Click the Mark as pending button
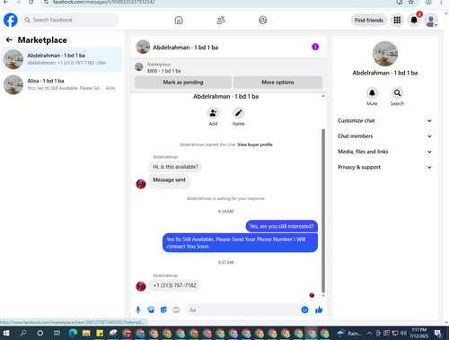This screenshot has height=340, width=449. coord(183,83)
